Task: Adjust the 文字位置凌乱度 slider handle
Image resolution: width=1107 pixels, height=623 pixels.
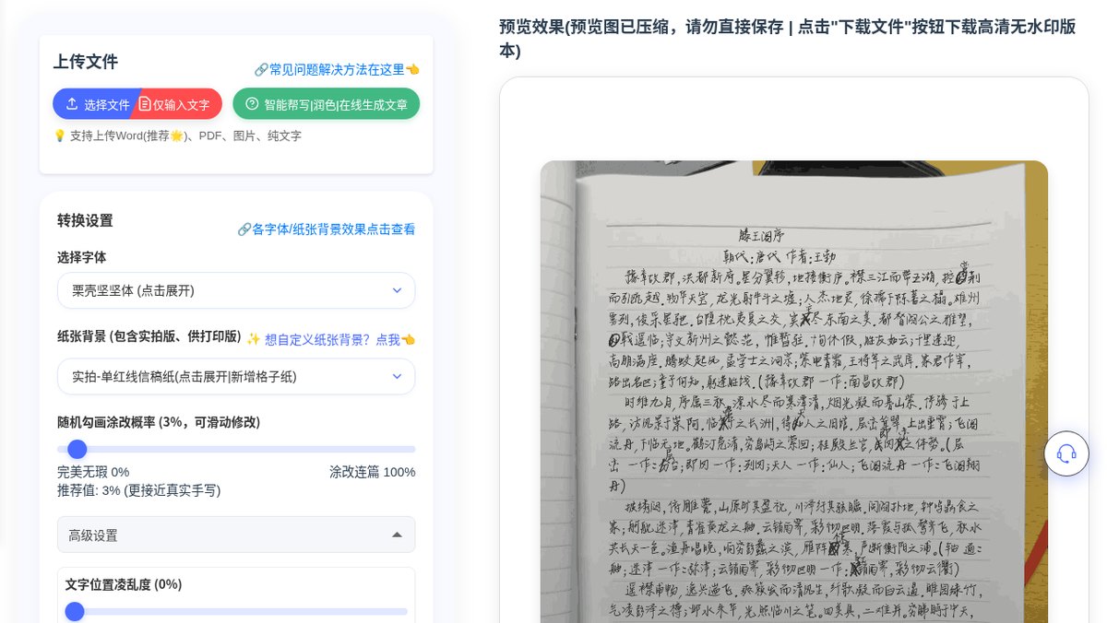Action: click(x=75, y=611)
